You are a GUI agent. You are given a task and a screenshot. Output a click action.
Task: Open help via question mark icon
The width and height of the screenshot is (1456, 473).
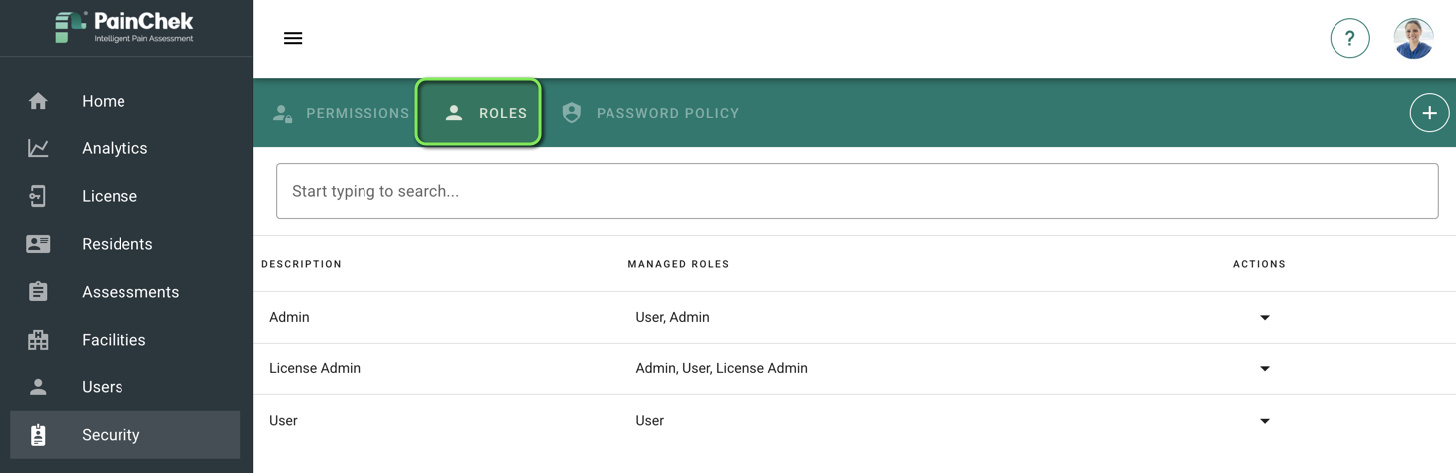(x=1349, y=38)
